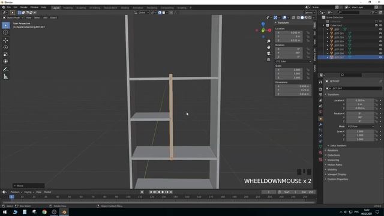The image size is (384, 216).
Task: Enable solid viewport shading mode
Action: [302, 17]
